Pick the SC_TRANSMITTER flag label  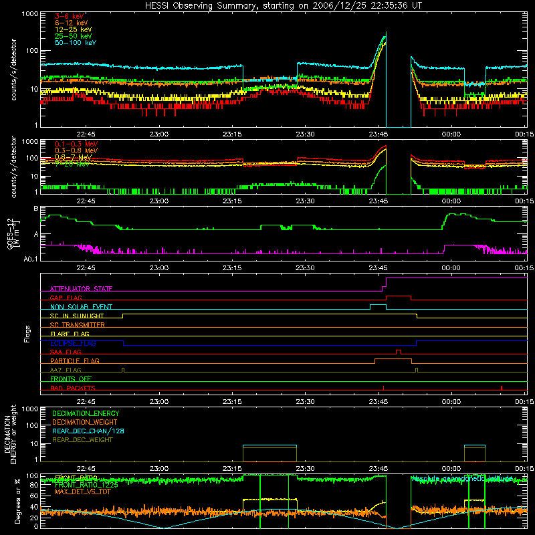(x=78, y=324)
